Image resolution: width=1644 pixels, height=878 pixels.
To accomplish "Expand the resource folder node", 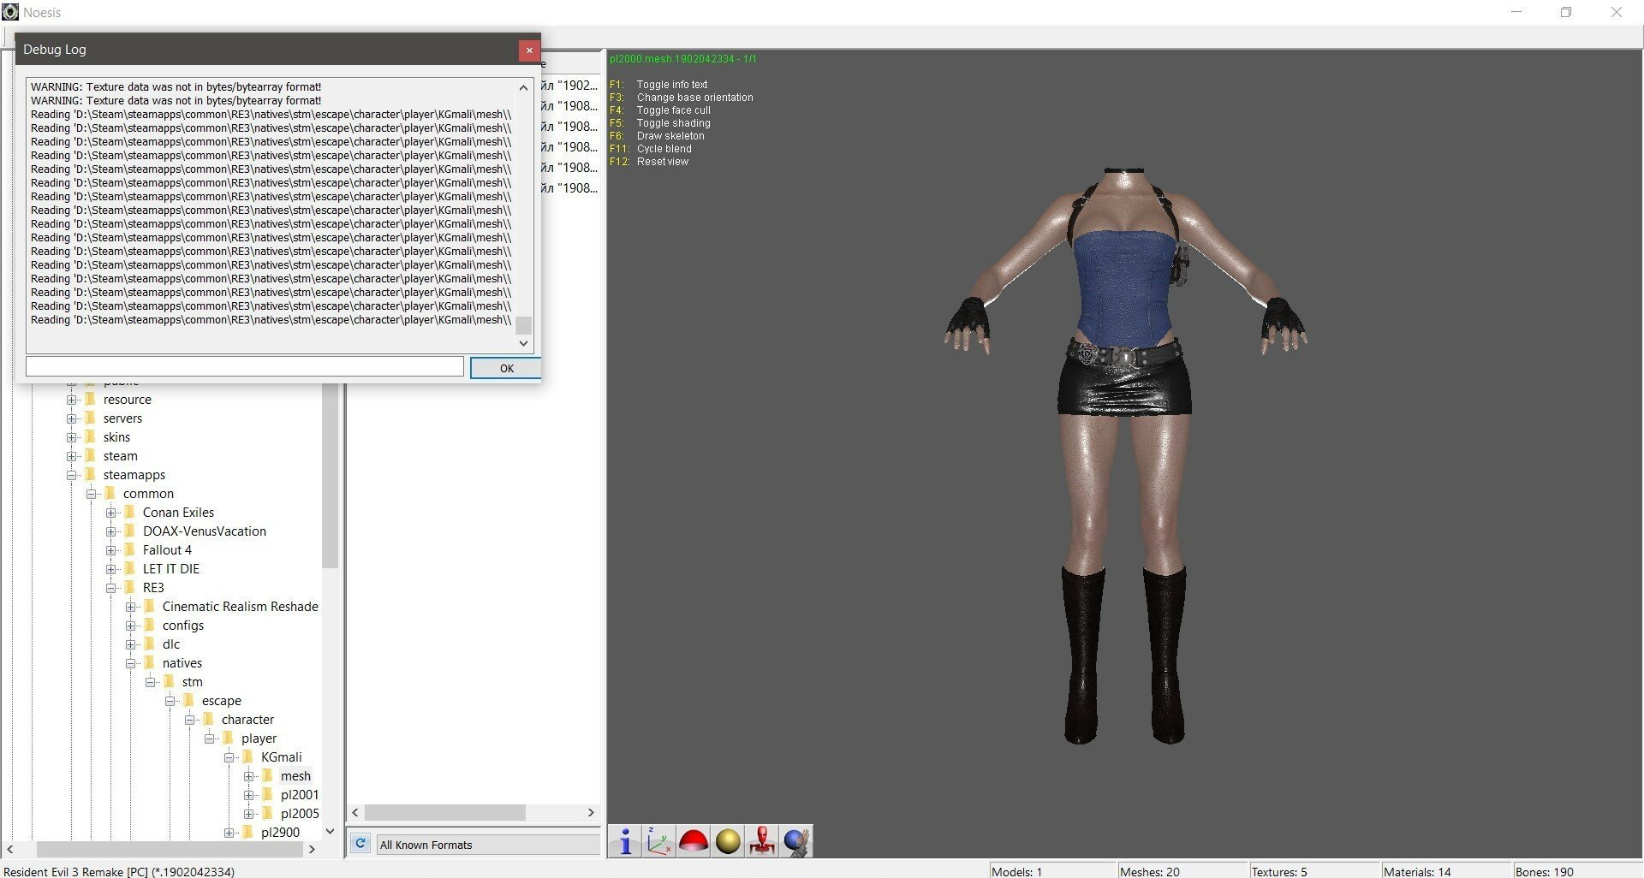I will coord(72,400).
